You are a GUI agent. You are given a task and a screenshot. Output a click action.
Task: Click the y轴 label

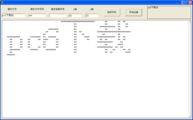(x=92, y=9)
